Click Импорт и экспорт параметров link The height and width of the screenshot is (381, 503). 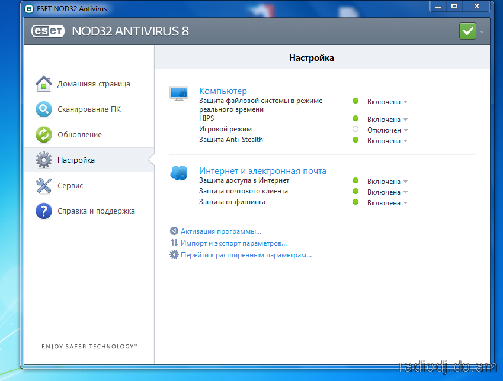click(233, 243)
